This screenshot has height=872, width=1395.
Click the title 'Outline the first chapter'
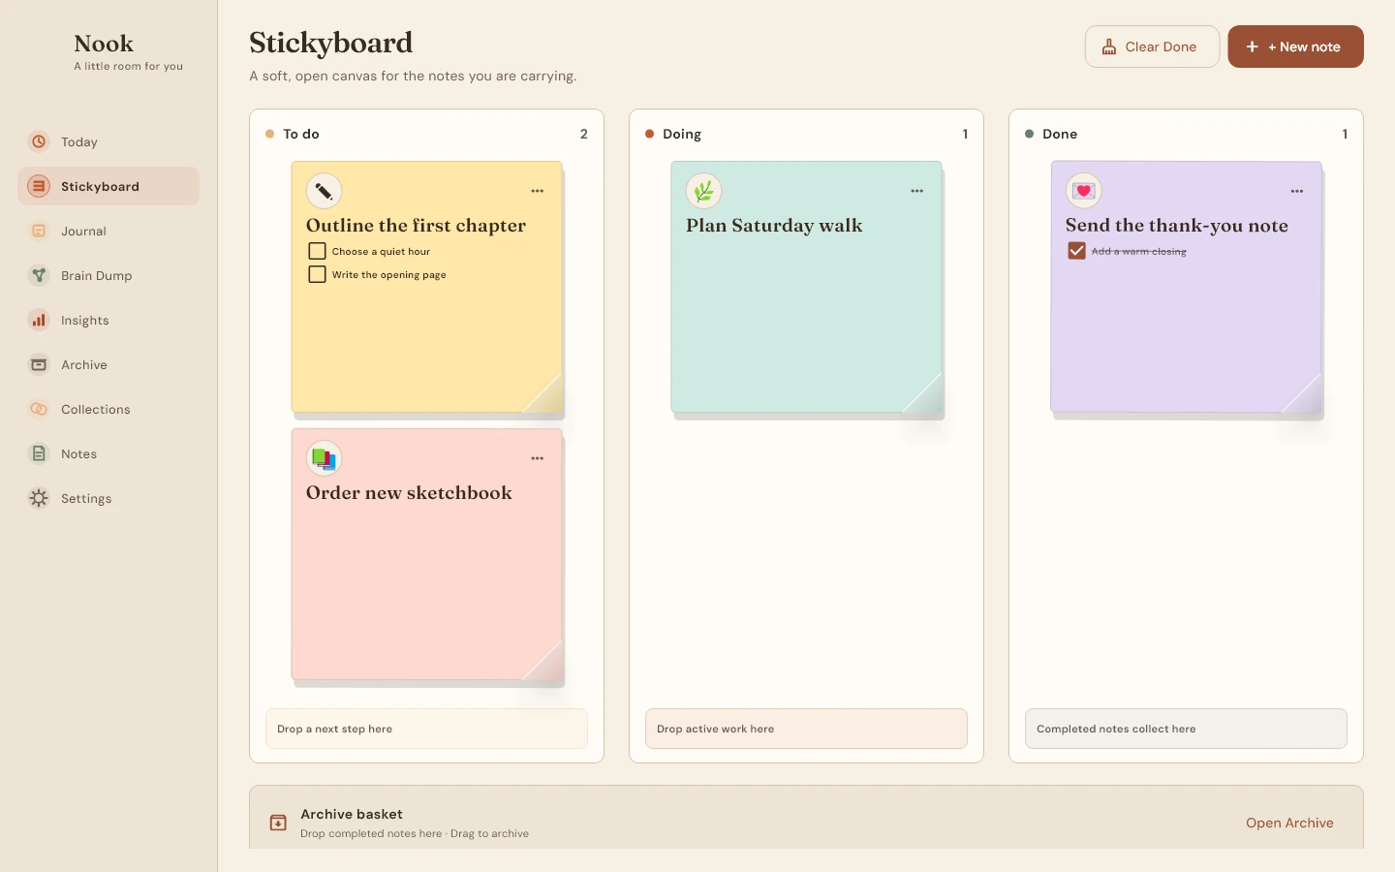point(416,226)
